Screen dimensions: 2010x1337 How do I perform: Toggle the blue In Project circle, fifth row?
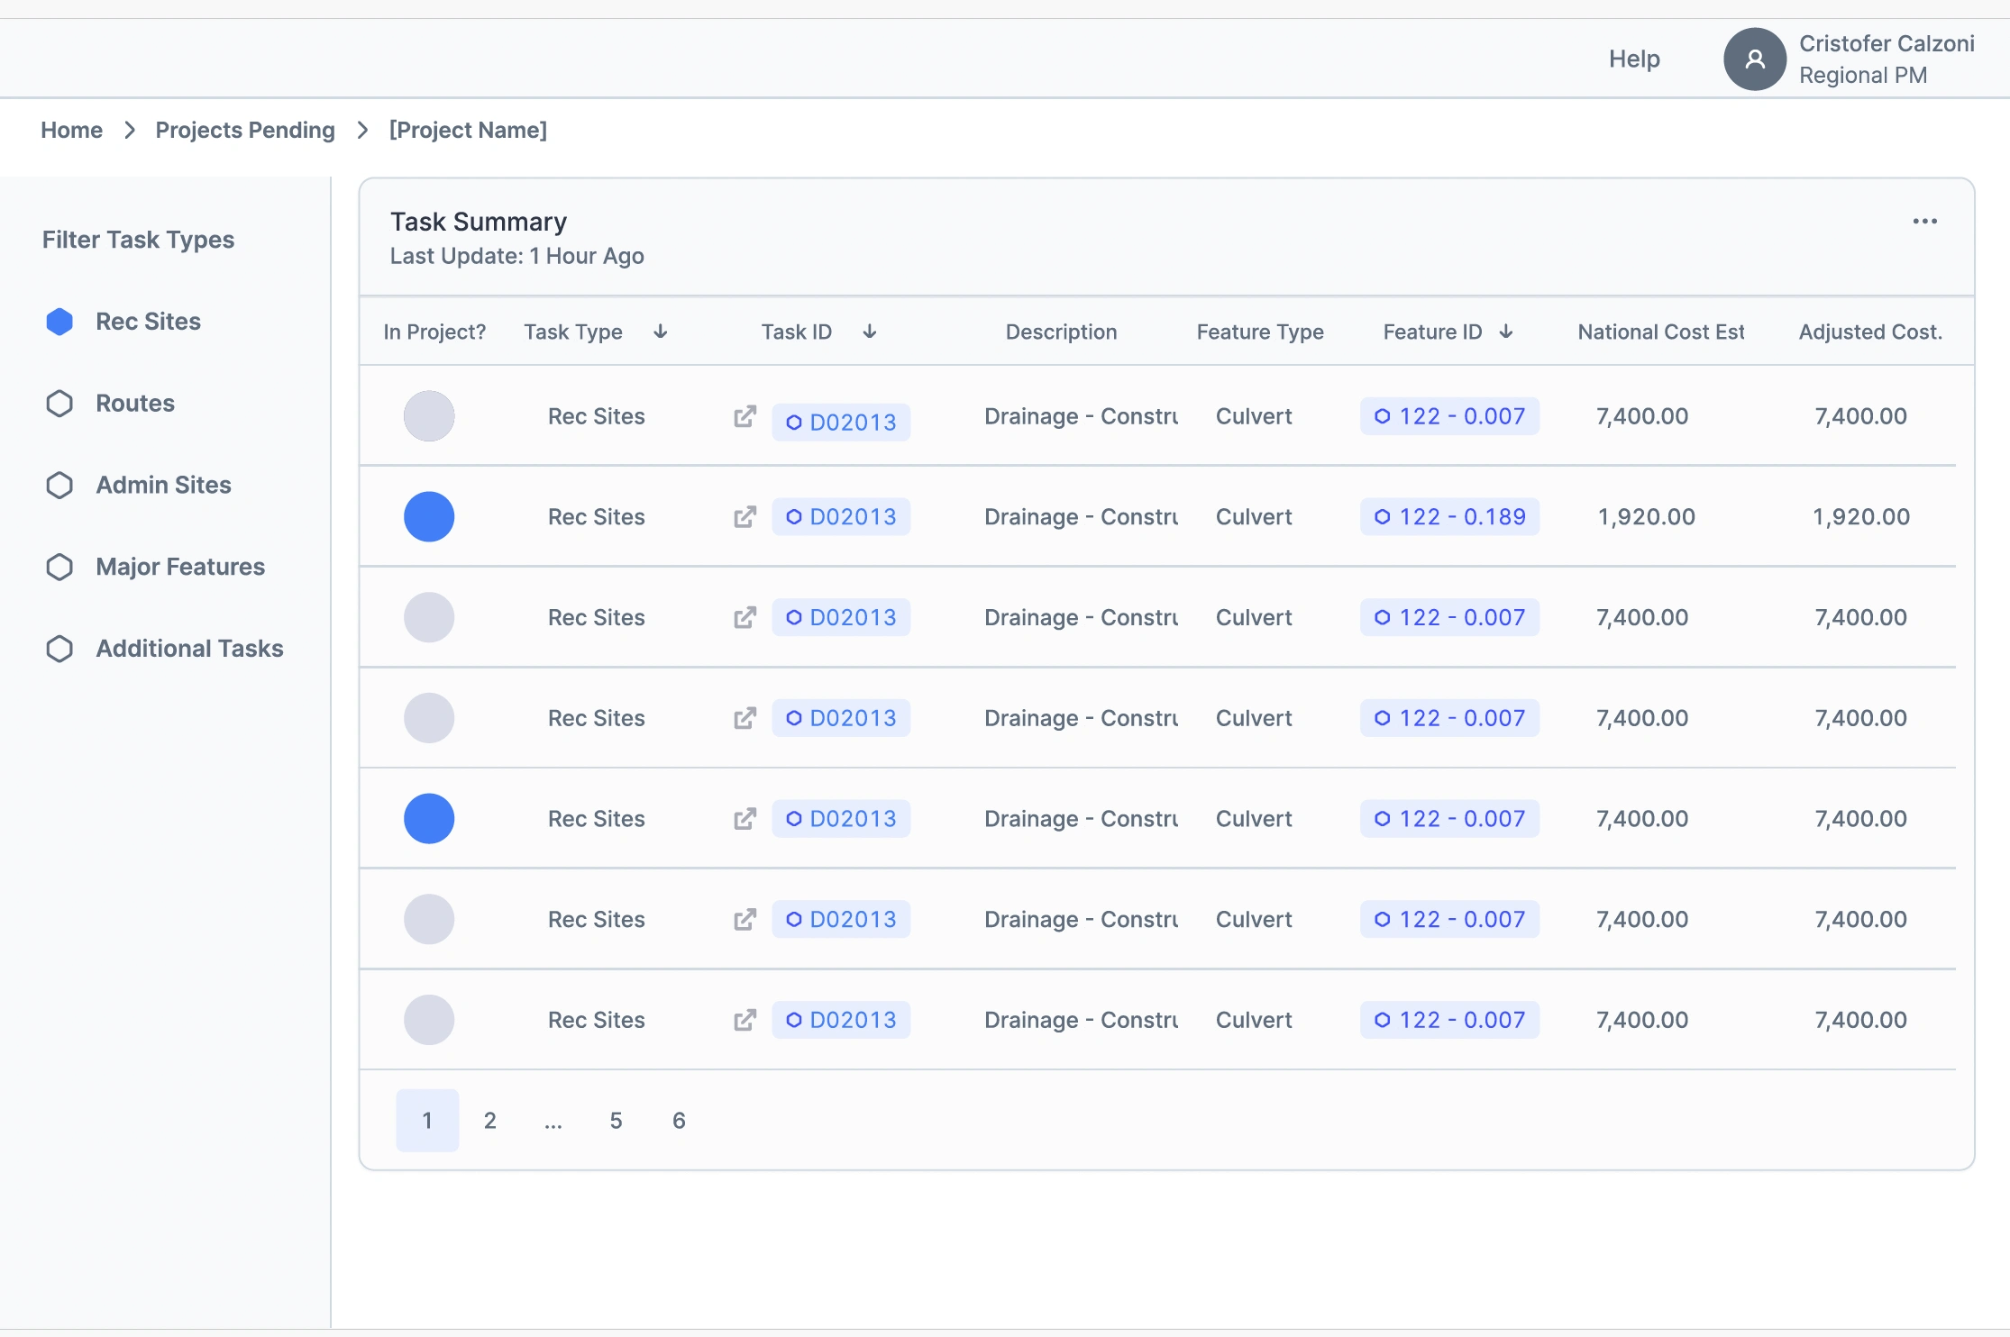pyautogui.click(x=429, y=819)
